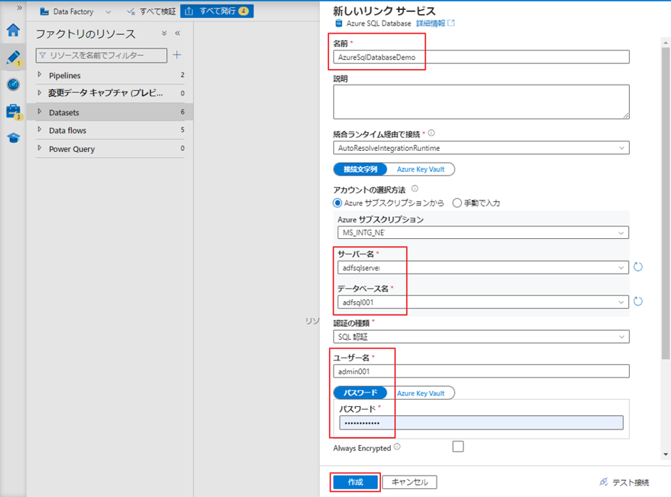
Task: Expand the Pipelines tree node
Action: 40,75
